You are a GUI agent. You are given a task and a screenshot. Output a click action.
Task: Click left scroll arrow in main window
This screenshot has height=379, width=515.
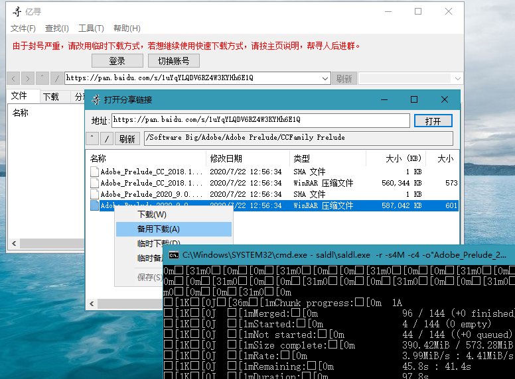coord(14,243)
